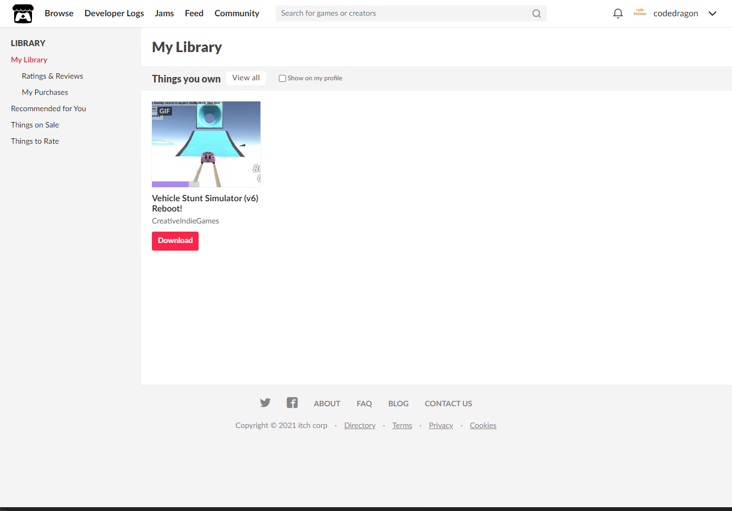Open Things on Sale
Viewport: 732px width, 511px height.
click(x=35, y=125)
